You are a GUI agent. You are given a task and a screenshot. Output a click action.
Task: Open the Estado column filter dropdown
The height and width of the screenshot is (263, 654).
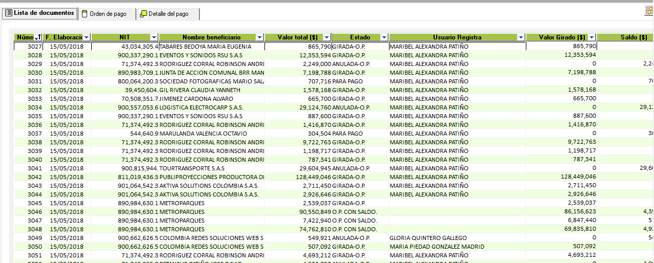coord(384,37)
